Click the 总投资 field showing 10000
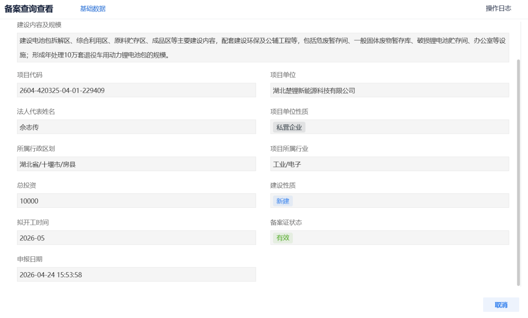528x318 pixels. (x=136, y=201)
